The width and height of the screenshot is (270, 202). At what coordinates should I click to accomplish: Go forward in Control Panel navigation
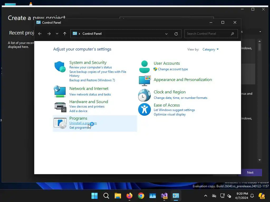[x=49, y=34]
